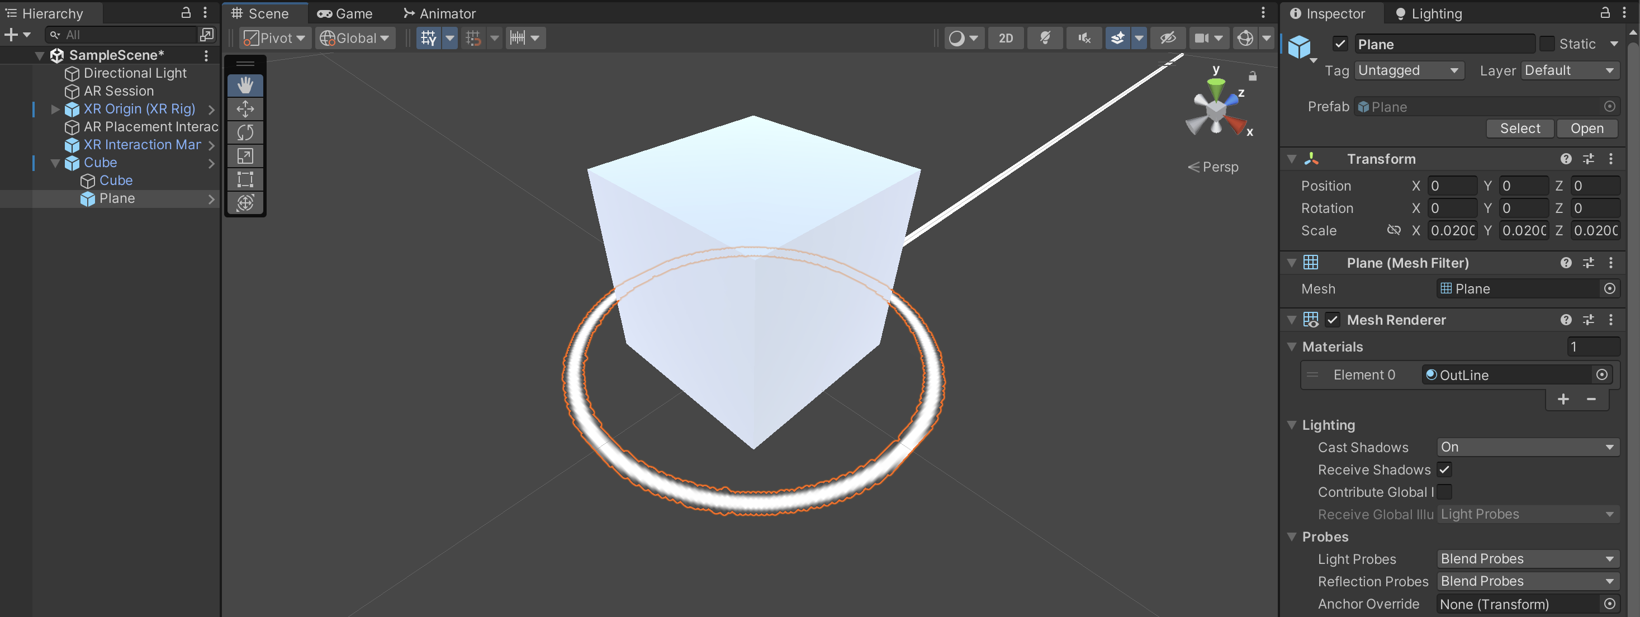This screenshot has height=617, width=1640.
Task: Switch to the Game tab
Action: tap(345, 13)
